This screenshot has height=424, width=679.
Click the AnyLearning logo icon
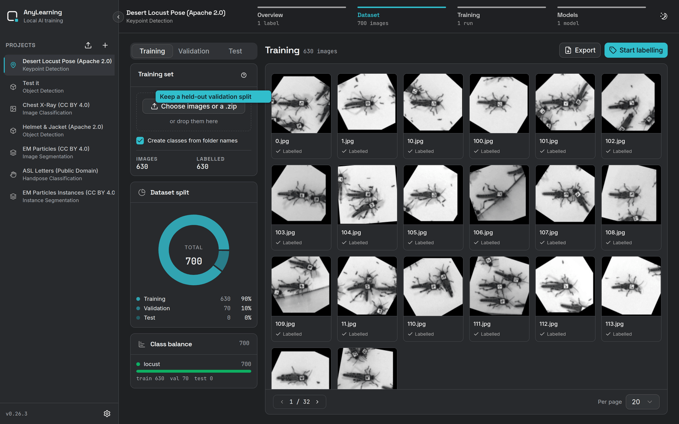click(x=13, y=17)
